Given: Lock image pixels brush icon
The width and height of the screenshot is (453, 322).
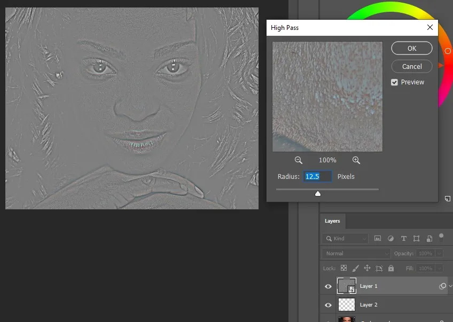Looking at the screenshot, I should click(x=356, y=268).
